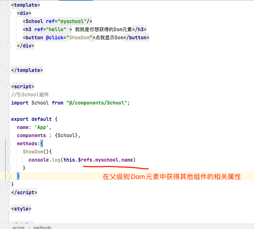254x229 pixels.
Task: Click the highlighted closing brace of methods
Action: (x=18, y=176)
